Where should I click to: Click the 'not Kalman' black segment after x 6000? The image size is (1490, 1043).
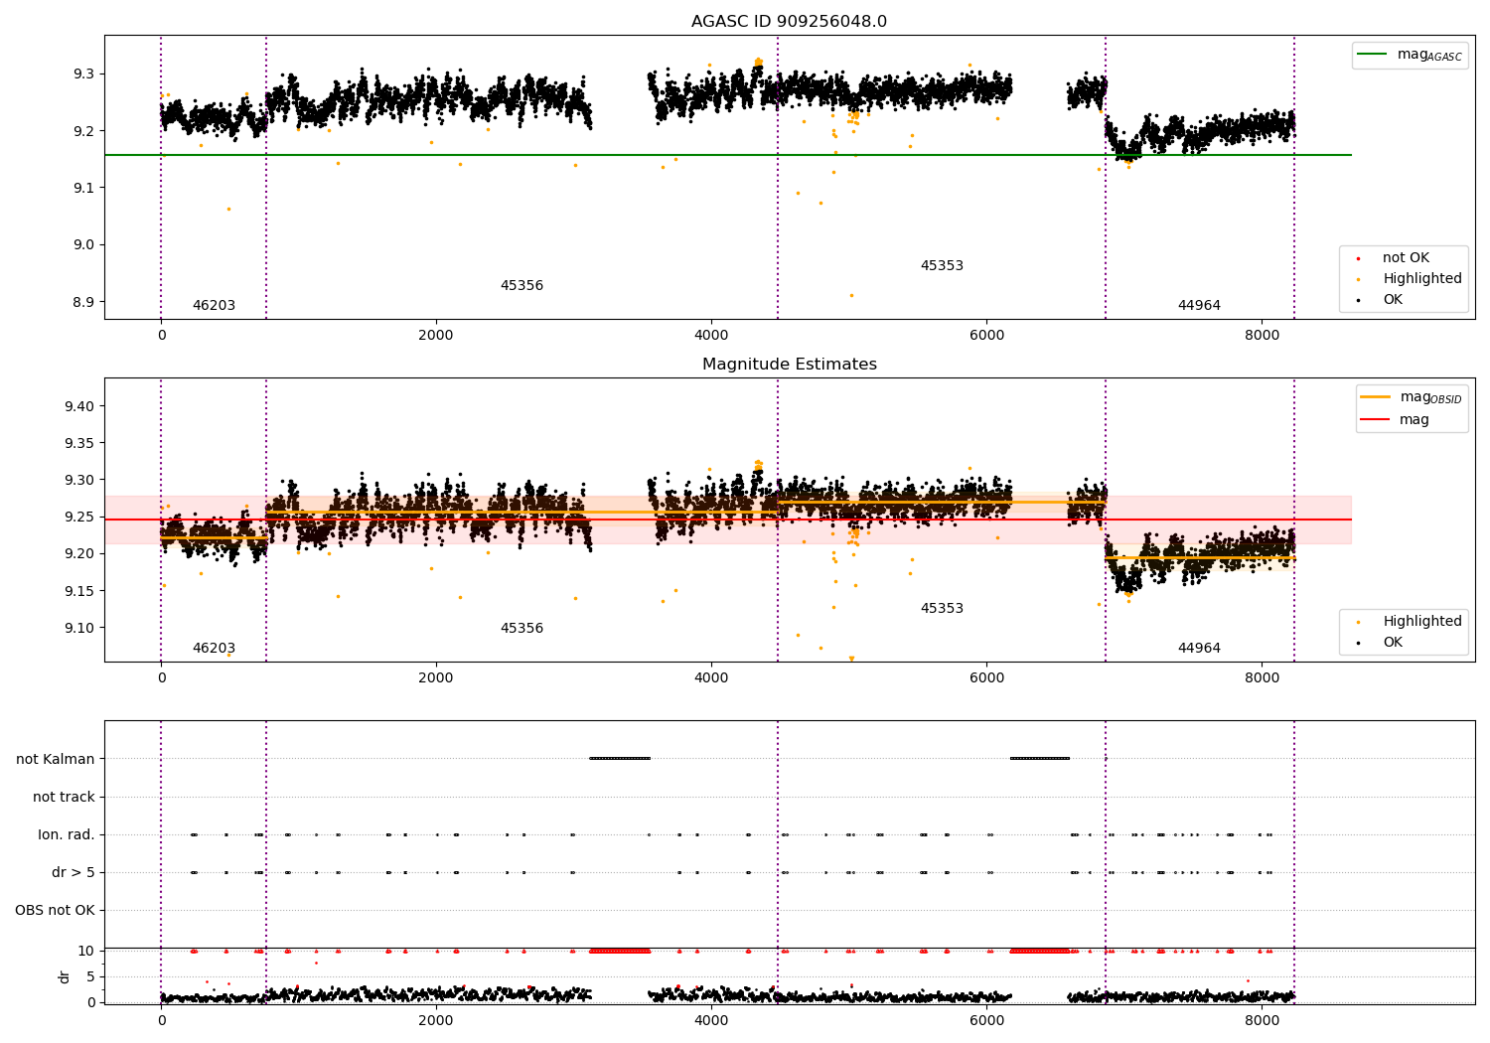point(1040,759)
